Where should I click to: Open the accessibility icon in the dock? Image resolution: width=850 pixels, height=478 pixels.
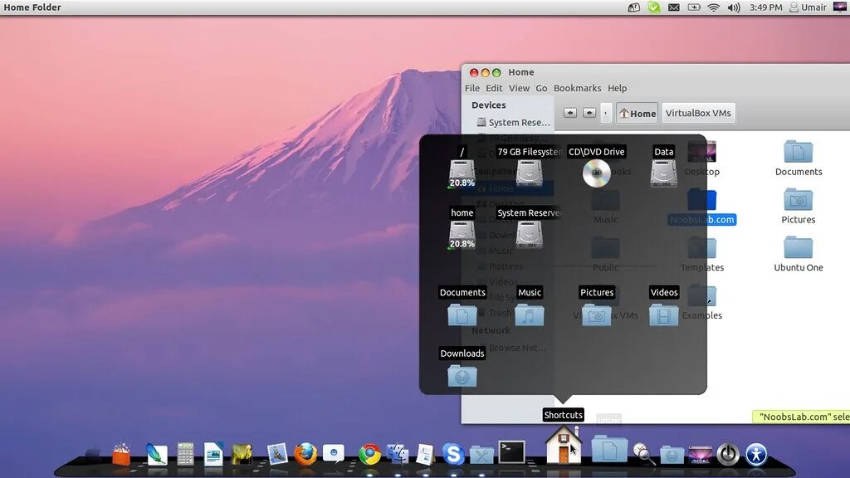[x=756, y=454]
